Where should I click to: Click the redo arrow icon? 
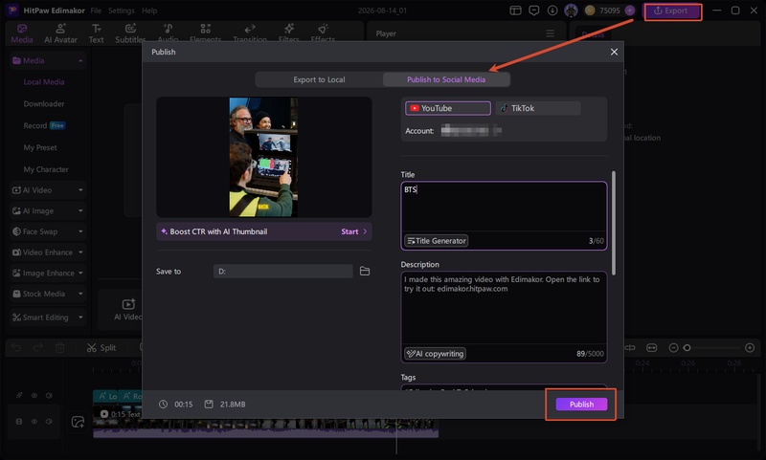tap(38, 347)
